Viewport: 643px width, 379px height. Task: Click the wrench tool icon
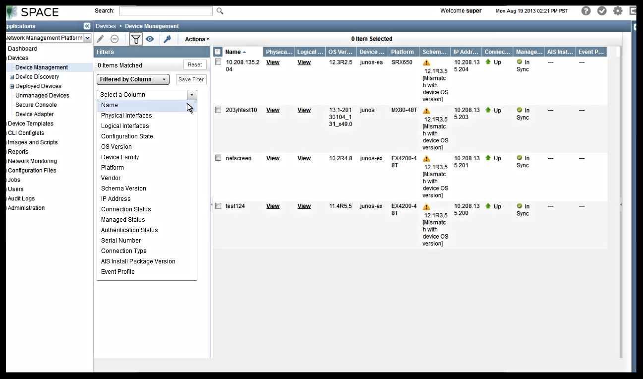(x=167, y=39)
